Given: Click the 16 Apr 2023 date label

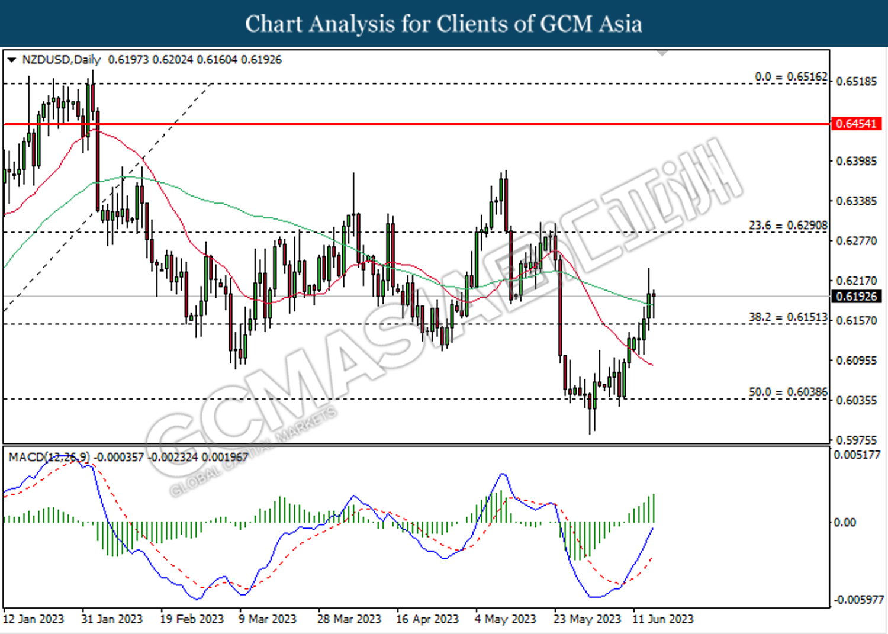Looking at the screenshot, I should pyautogui.click(x=427, y=619).
